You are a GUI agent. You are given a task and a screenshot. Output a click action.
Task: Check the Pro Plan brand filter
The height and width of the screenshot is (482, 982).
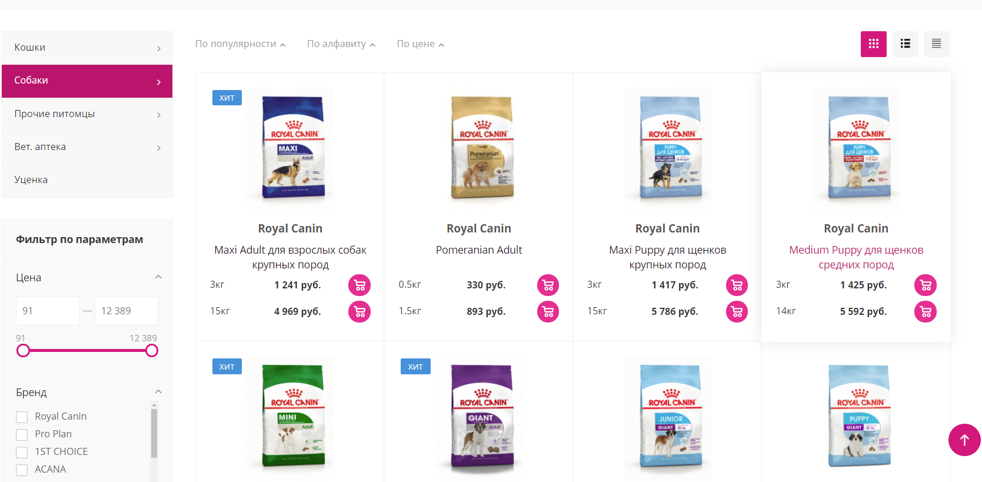[x=22, y=435]
